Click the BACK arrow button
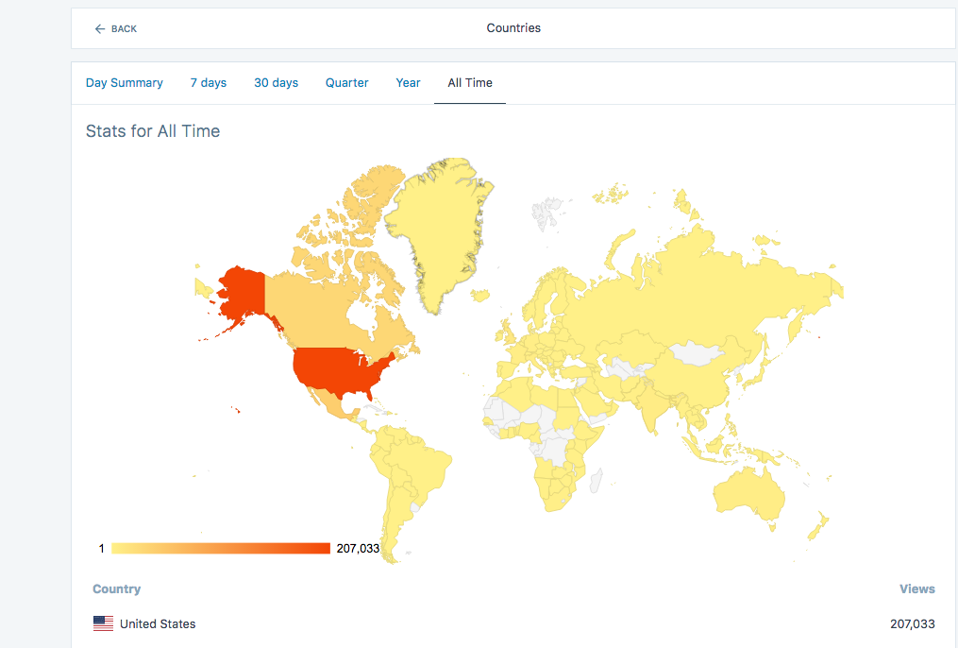Viewport: 958px width, 648px height. tap(115, 29)
